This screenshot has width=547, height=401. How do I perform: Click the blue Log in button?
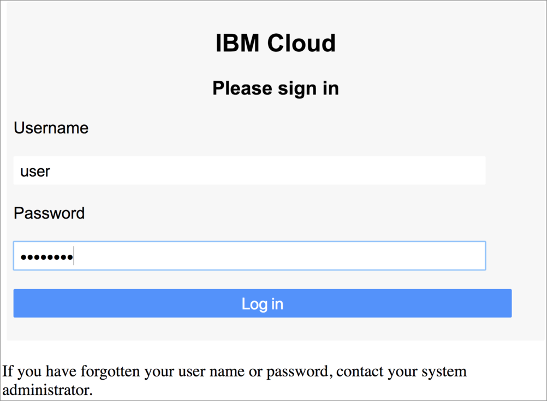[x=263, y=303]
